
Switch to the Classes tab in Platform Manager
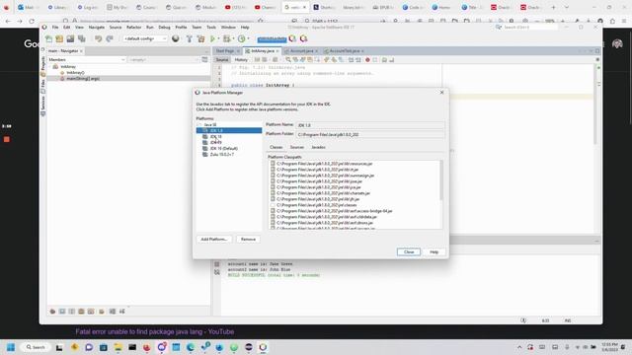click(x=276, y=147)
